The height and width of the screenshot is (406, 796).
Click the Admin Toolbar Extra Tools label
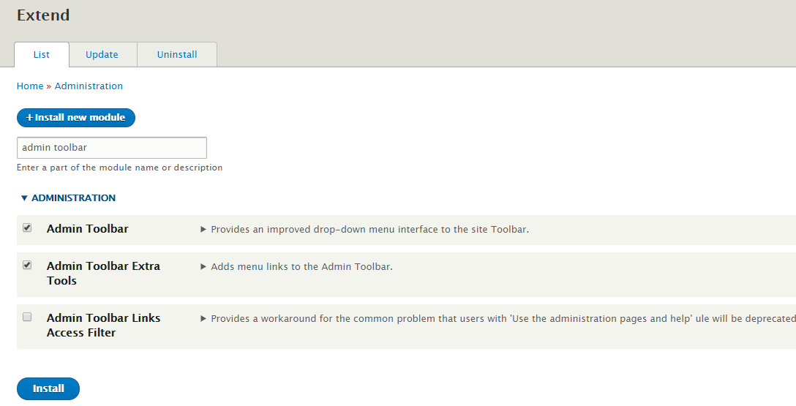(x=104, y=273)
